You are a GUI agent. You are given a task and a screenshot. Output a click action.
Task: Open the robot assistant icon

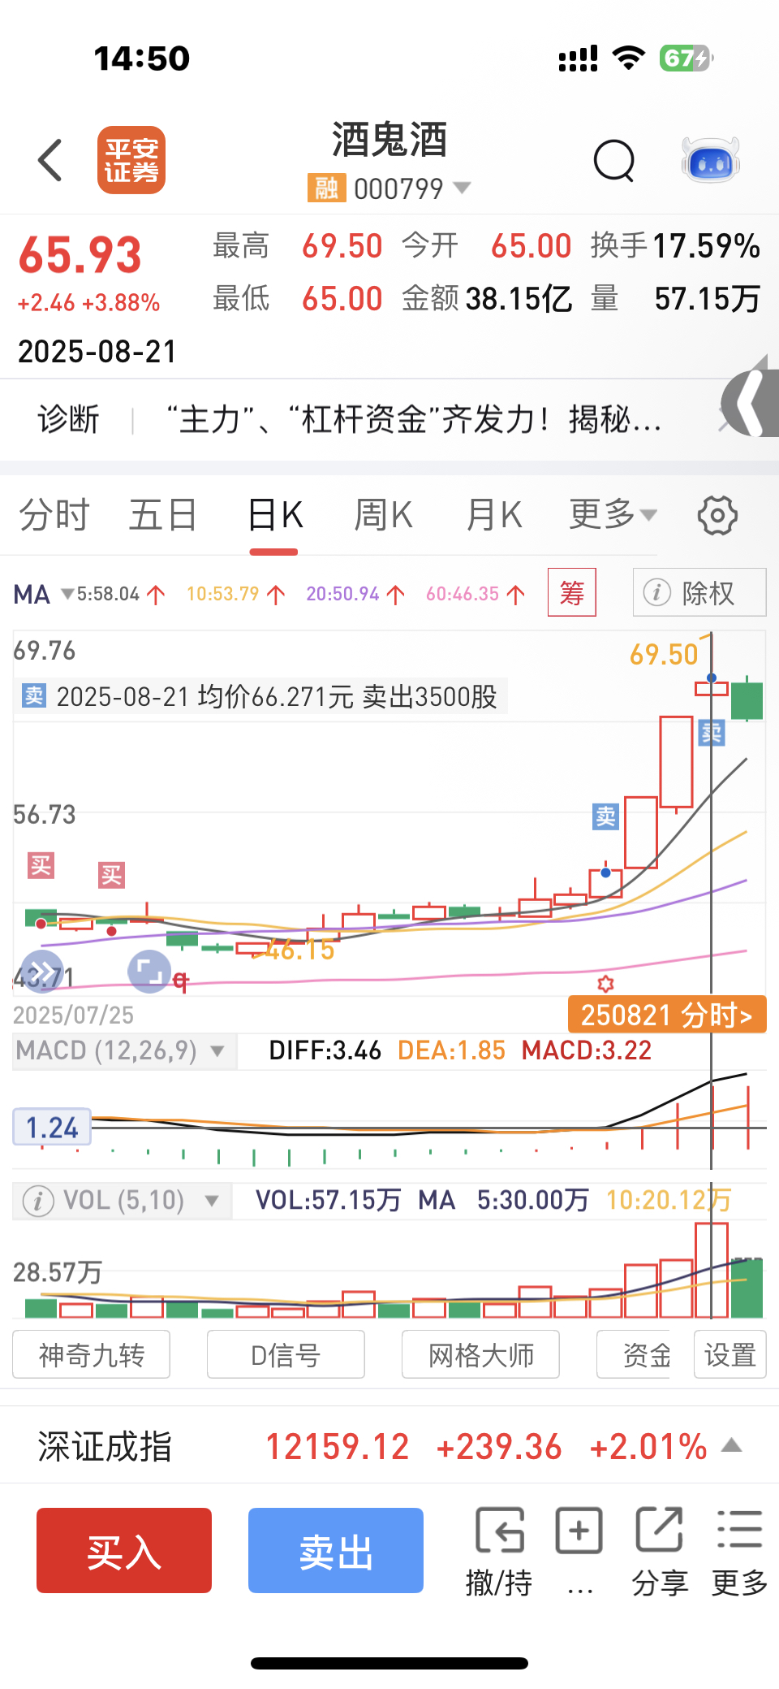[712, 160]
